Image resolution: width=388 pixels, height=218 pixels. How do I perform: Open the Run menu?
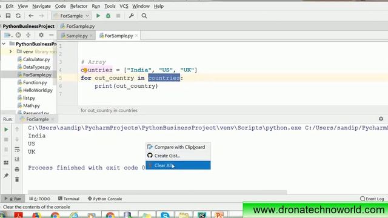tap(96, 6)
